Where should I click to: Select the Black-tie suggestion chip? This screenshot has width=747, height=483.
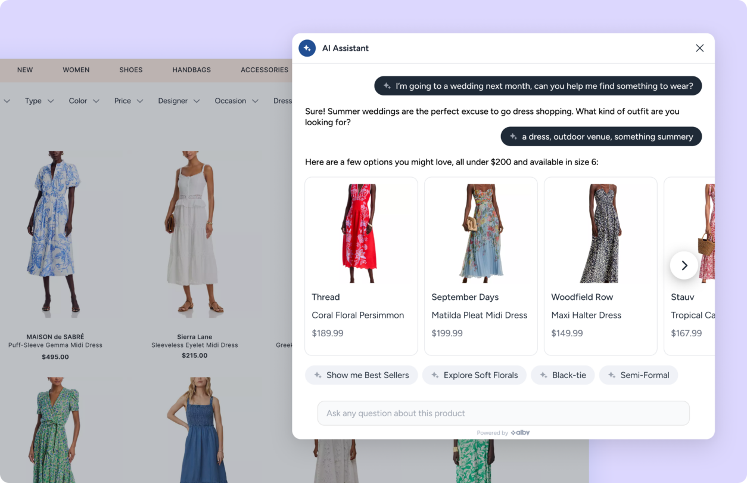[563, 375]
